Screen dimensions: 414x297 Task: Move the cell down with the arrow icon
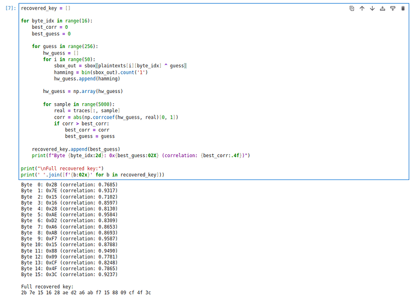click(372, 8)
